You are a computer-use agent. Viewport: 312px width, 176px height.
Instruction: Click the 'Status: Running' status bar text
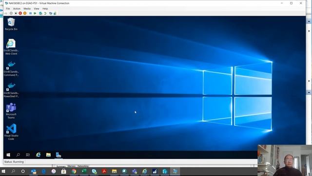14,162
